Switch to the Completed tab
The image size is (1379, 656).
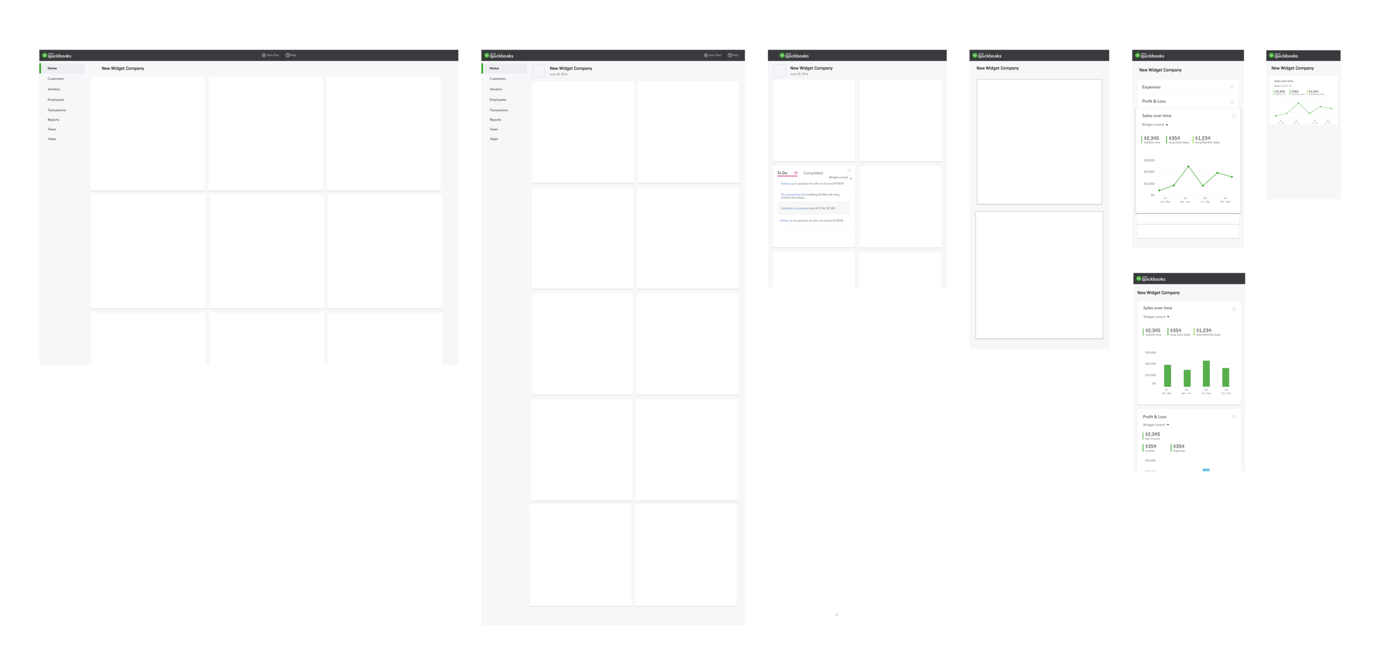point(813,173)
